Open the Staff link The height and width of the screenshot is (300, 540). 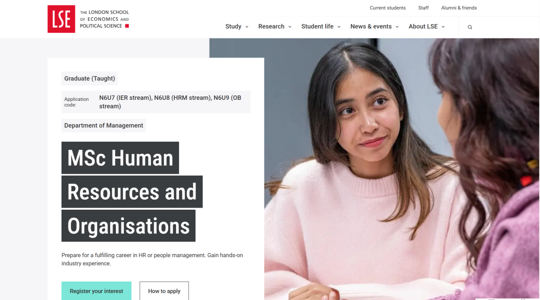pyautogui.click(x=423, y=8)
